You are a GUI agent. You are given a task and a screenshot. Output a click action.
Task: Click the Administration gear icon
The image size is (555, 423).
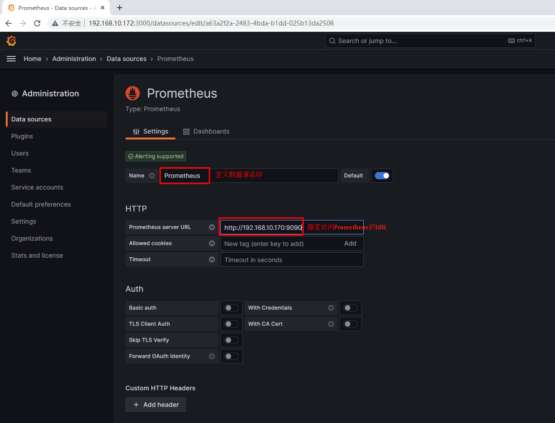click(15, 94)
